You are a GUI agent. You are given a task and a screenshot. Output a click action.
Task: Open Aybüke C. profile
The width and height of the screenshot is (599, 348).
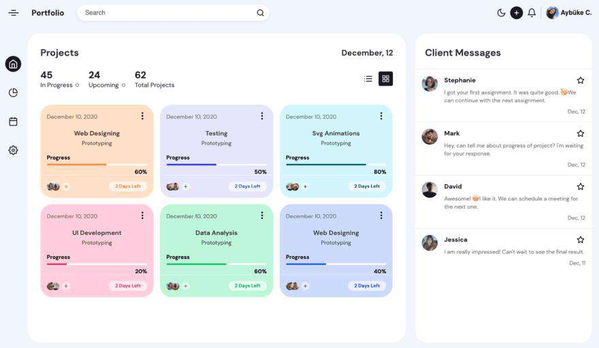pos(569,13)
